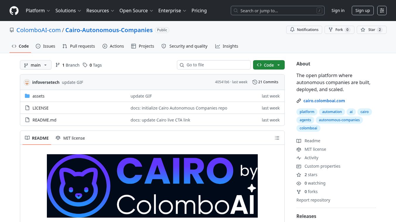The width and height of the screenshot is (396, 222).
Task: Switch to the Projects tab
Action: pos(143,46)
